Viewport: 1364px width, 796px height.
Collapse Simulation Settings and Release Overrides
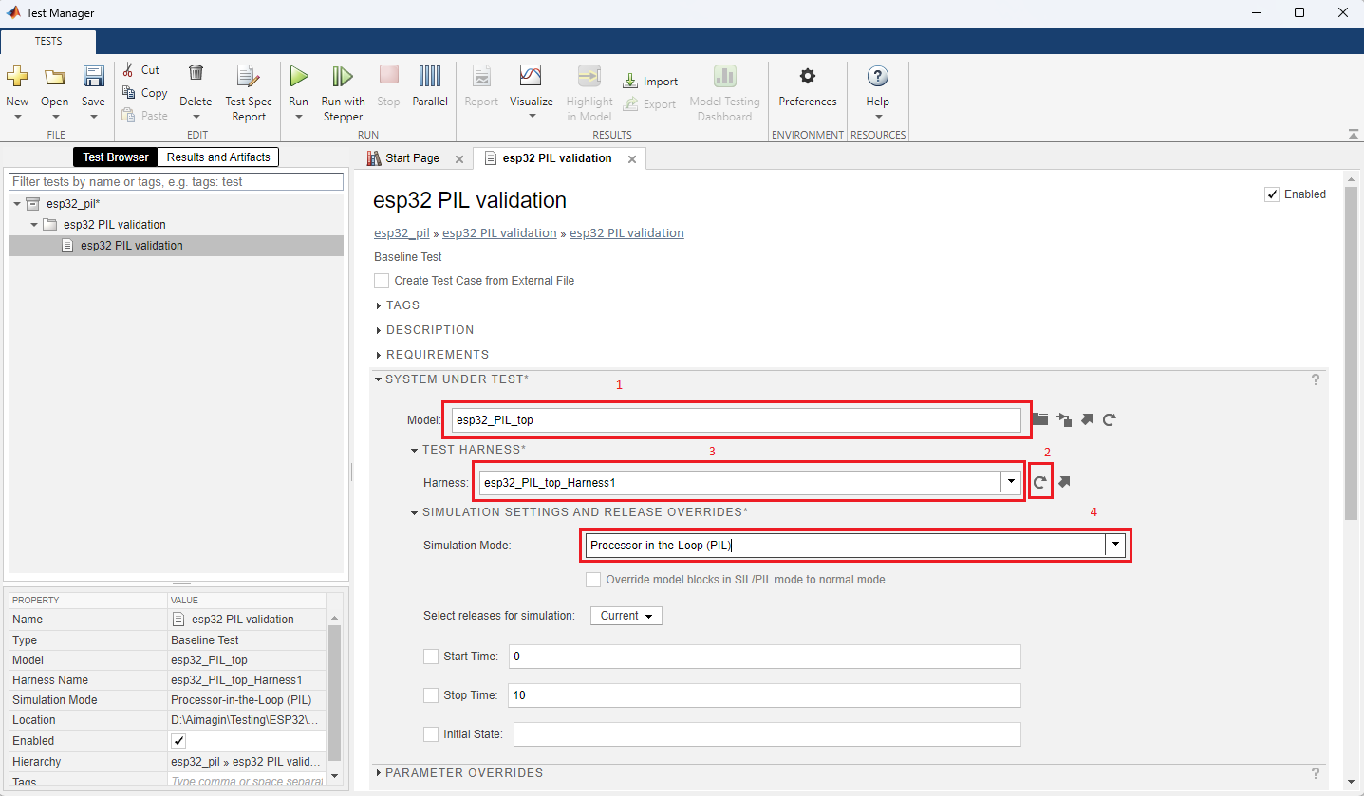click(415, 512)
